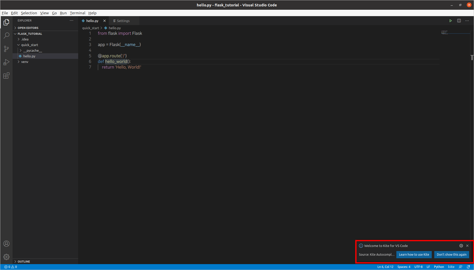Open the Edit menu
Image resolution: width=474 pixels, height=270 pixels.
click(x=14, y=13)
